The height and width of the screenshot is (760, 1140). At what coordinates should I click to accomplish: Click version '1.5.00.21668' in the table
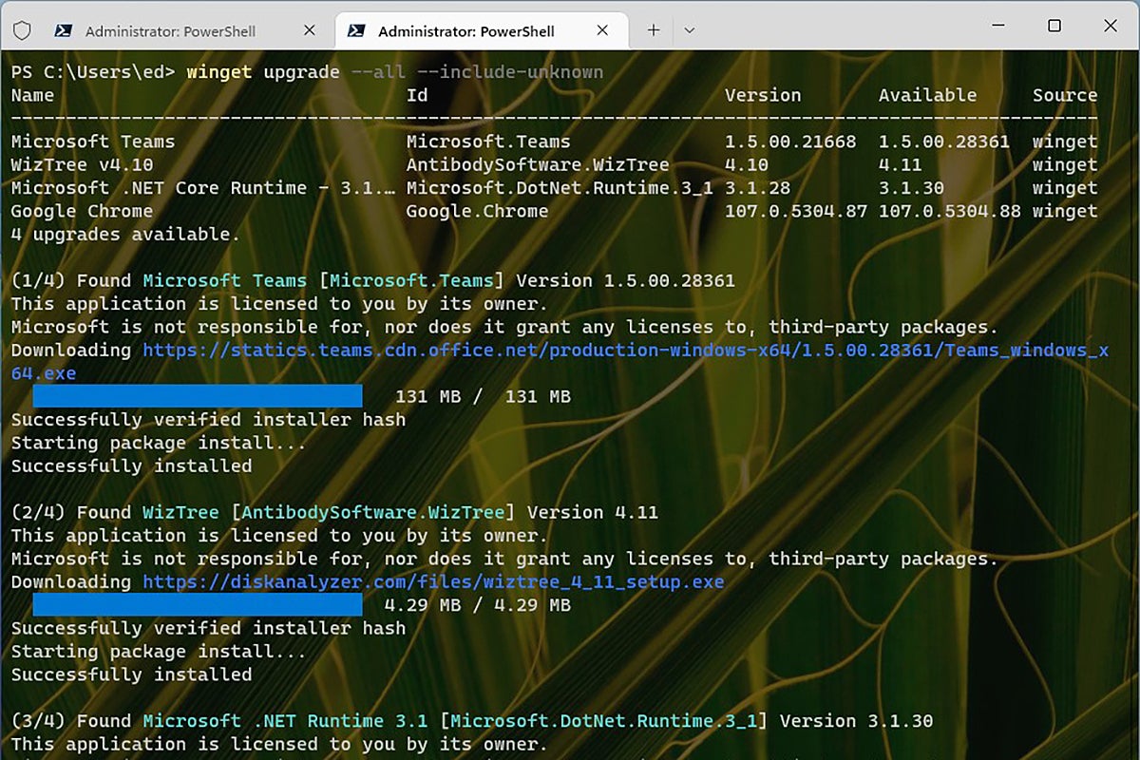[790, 142]
